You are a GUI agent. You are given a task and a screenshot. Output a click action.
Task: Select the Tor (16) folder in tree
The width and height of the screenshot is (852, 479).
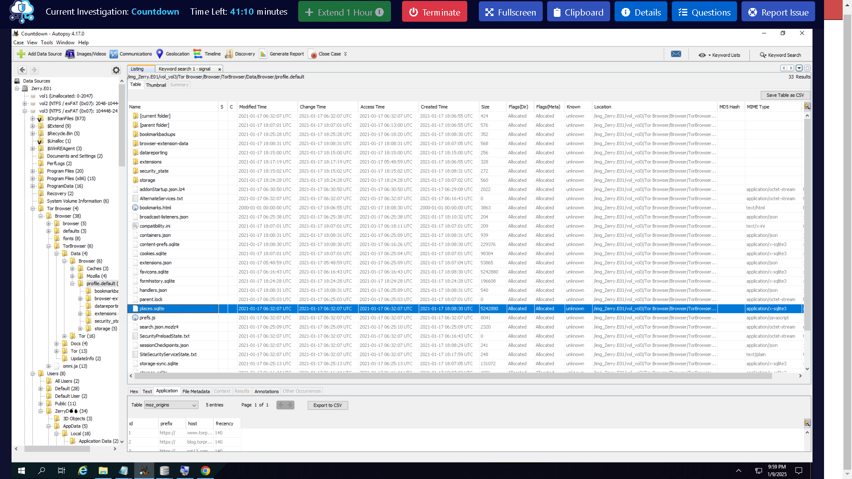pyautogui.click(x=87, y=336)
